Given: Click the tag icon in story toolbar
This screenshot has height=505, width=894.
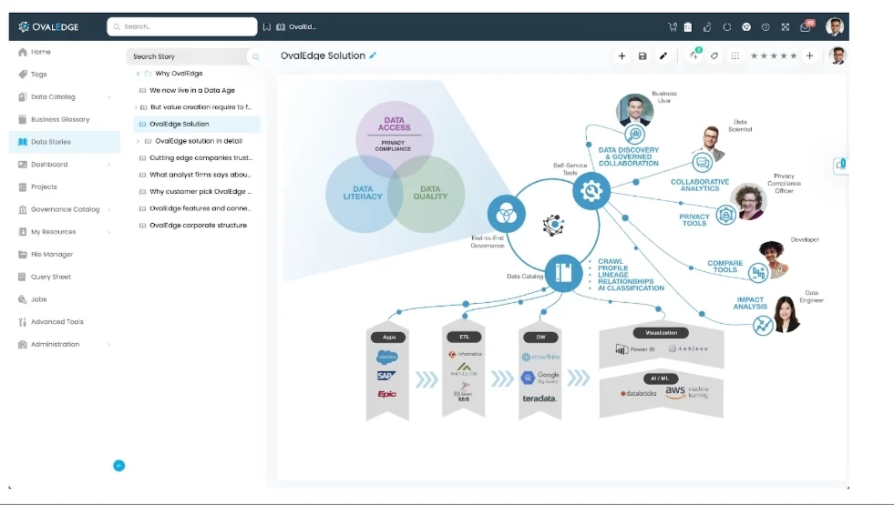Looking at the screenshot, I should pyautogui.click(x=714, y=56).
